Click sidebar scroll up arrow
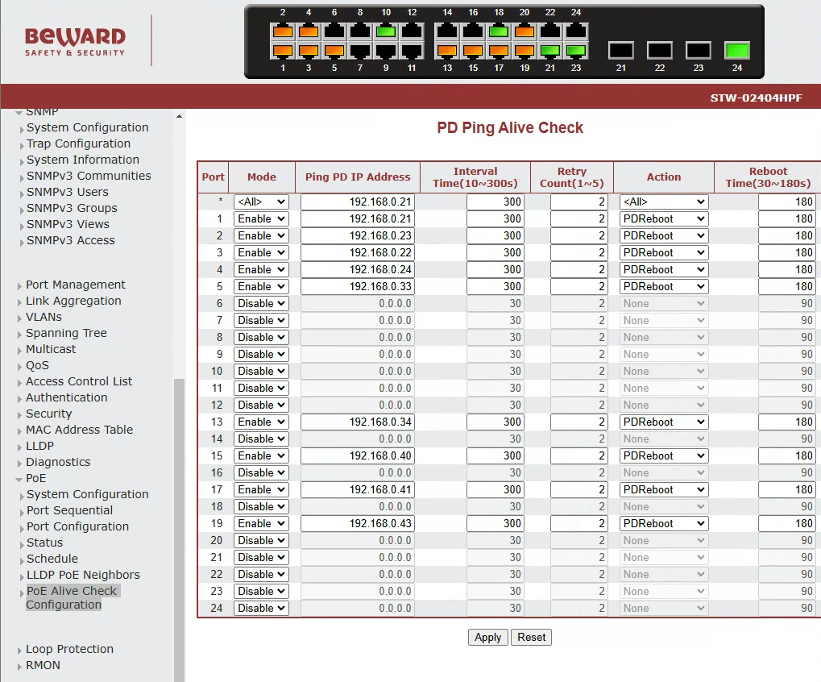 179,116
